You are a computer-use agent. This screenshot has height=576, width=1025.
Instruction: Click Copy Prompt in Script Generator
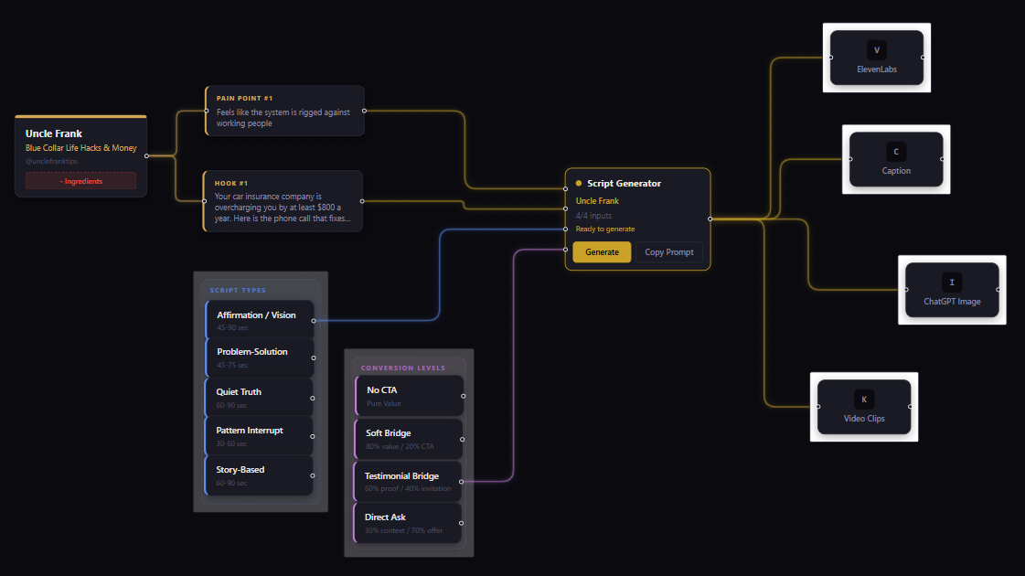668,251
